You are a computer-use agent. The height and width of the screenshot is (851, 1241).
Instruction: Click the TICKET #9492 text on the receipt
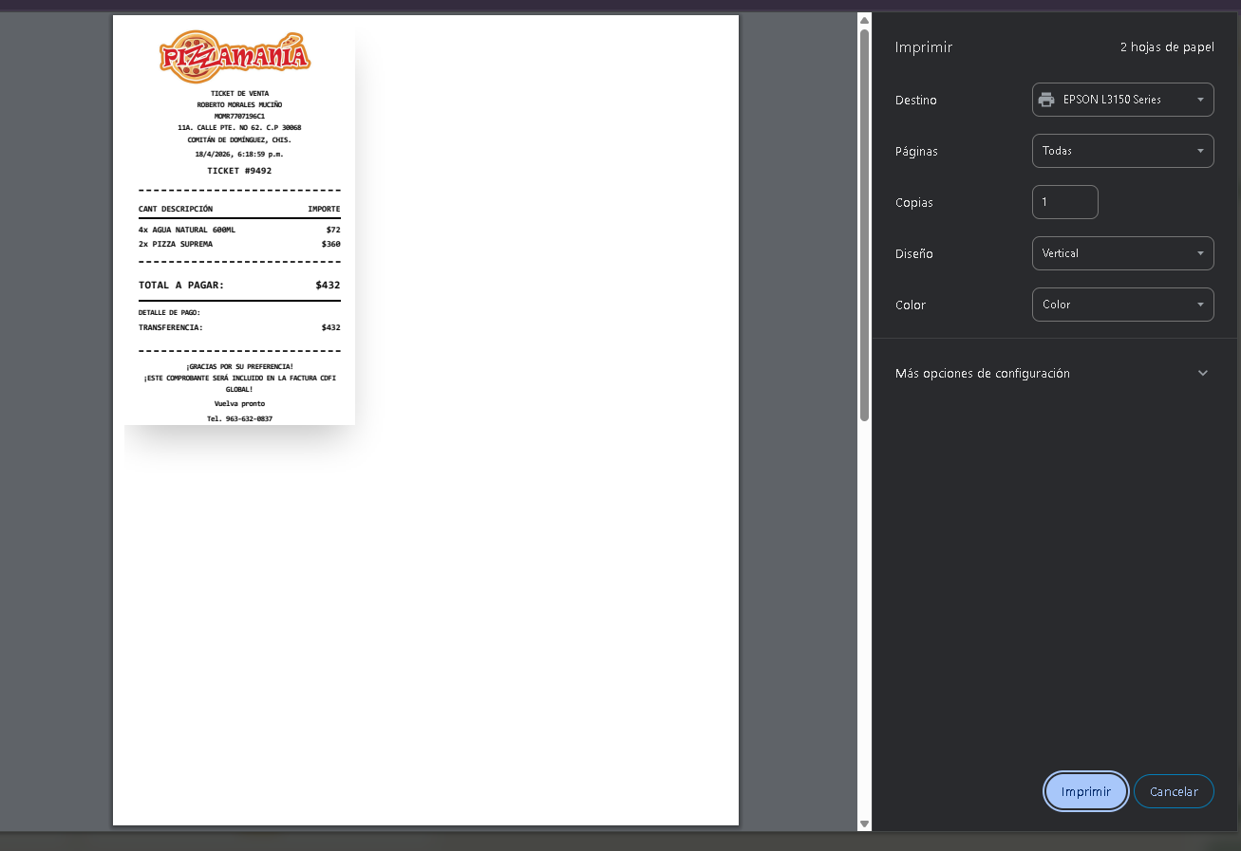(239, 171)
